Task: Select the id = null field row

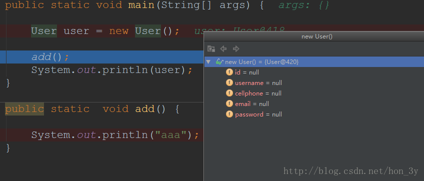Action: pos(314,72)
